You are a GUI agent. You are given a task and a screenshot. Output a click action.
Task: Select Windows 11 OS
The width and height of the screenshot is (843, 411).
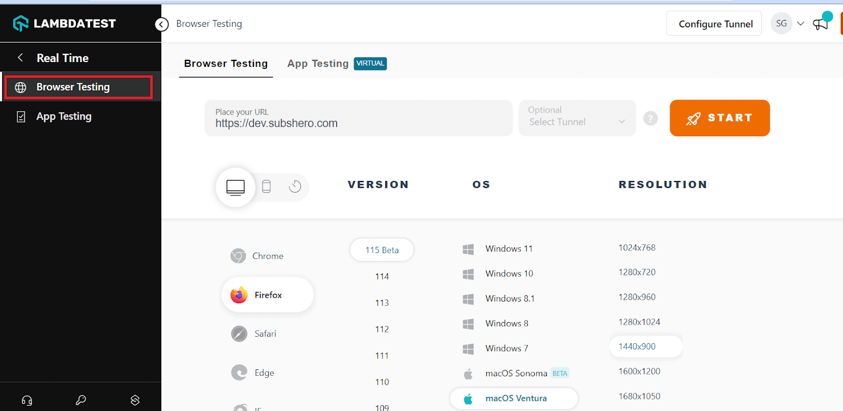point(498,249)
